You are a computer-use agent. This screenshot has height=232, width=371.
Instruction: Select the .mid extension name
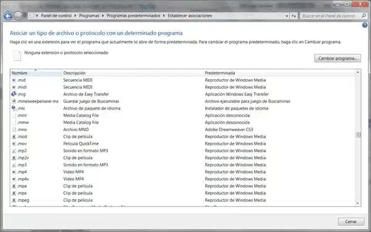(x=21, y=80)
